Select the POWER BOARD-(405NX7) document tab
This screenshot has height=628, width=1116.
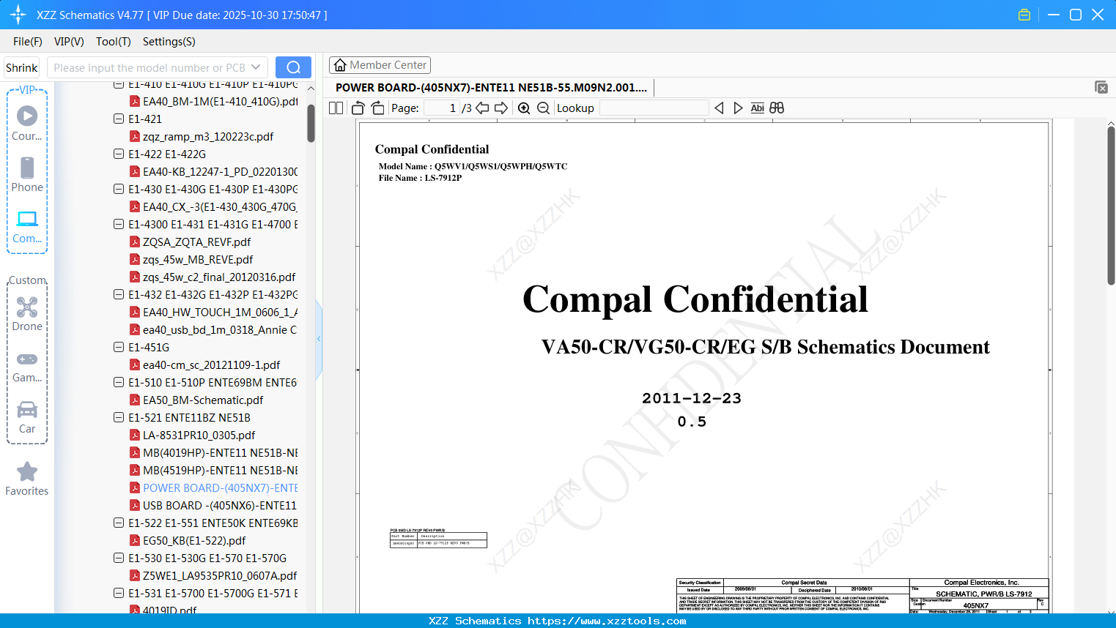click(x=491, y=87)
